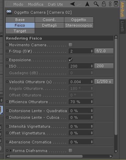The image size is (126, 160).
Task: Expand the Forma Diaframma section triangle
Action: 11,151
